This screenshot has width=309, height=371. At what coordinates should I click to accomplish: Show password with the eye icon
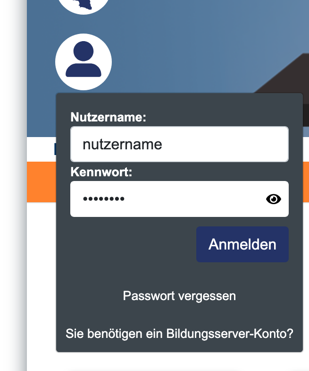tap(273, 199)
